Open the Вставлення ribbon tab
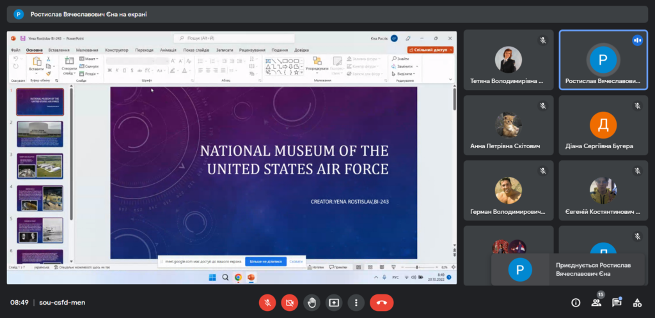Screen dimensions: 655x318 [58, 50]
